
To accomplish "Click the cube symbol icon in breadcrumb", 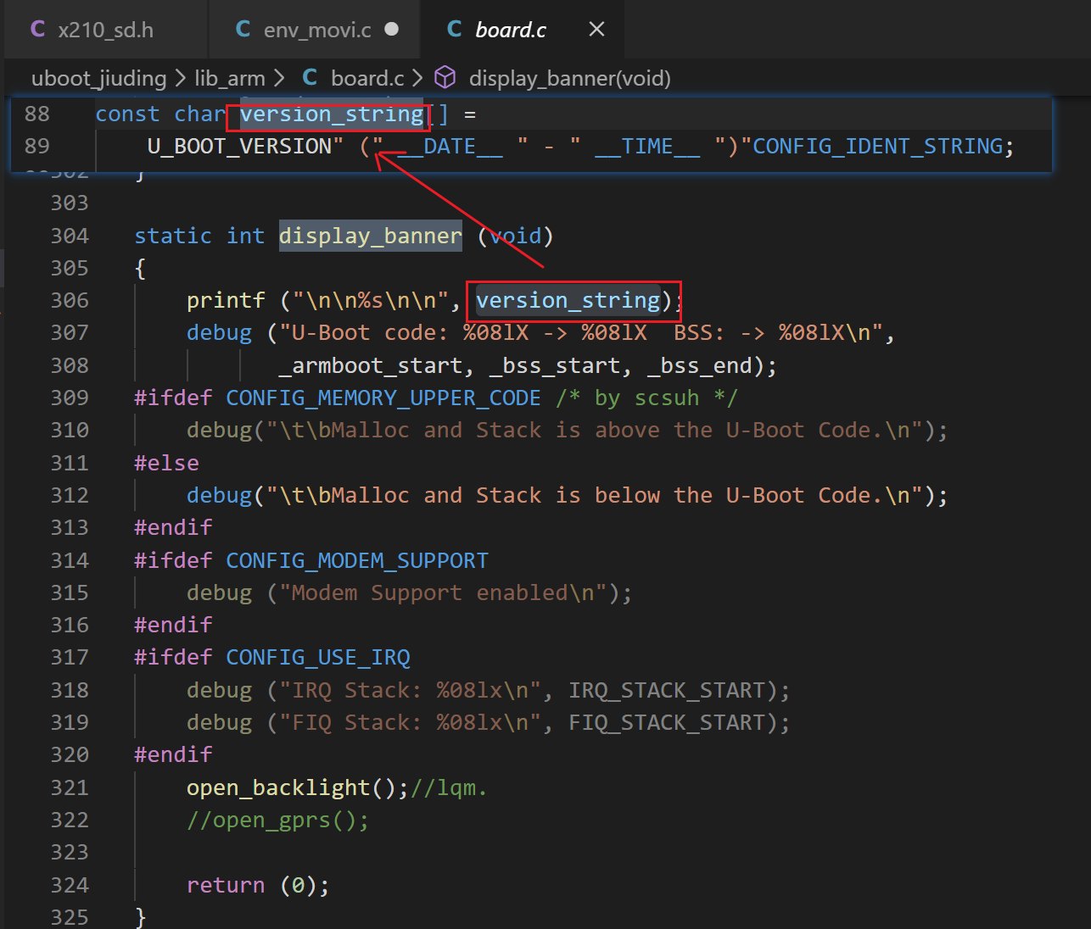I will point(445,78).
